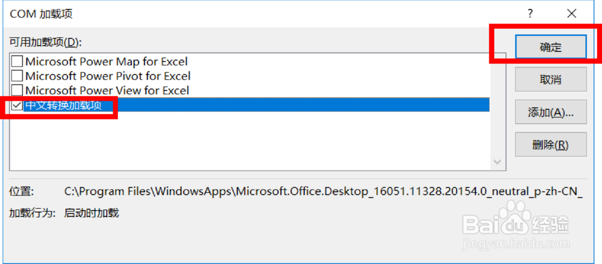This screenshot has height=264, width=602.
Task: Click the 取消 button
Action: click(x=550, y=80)
